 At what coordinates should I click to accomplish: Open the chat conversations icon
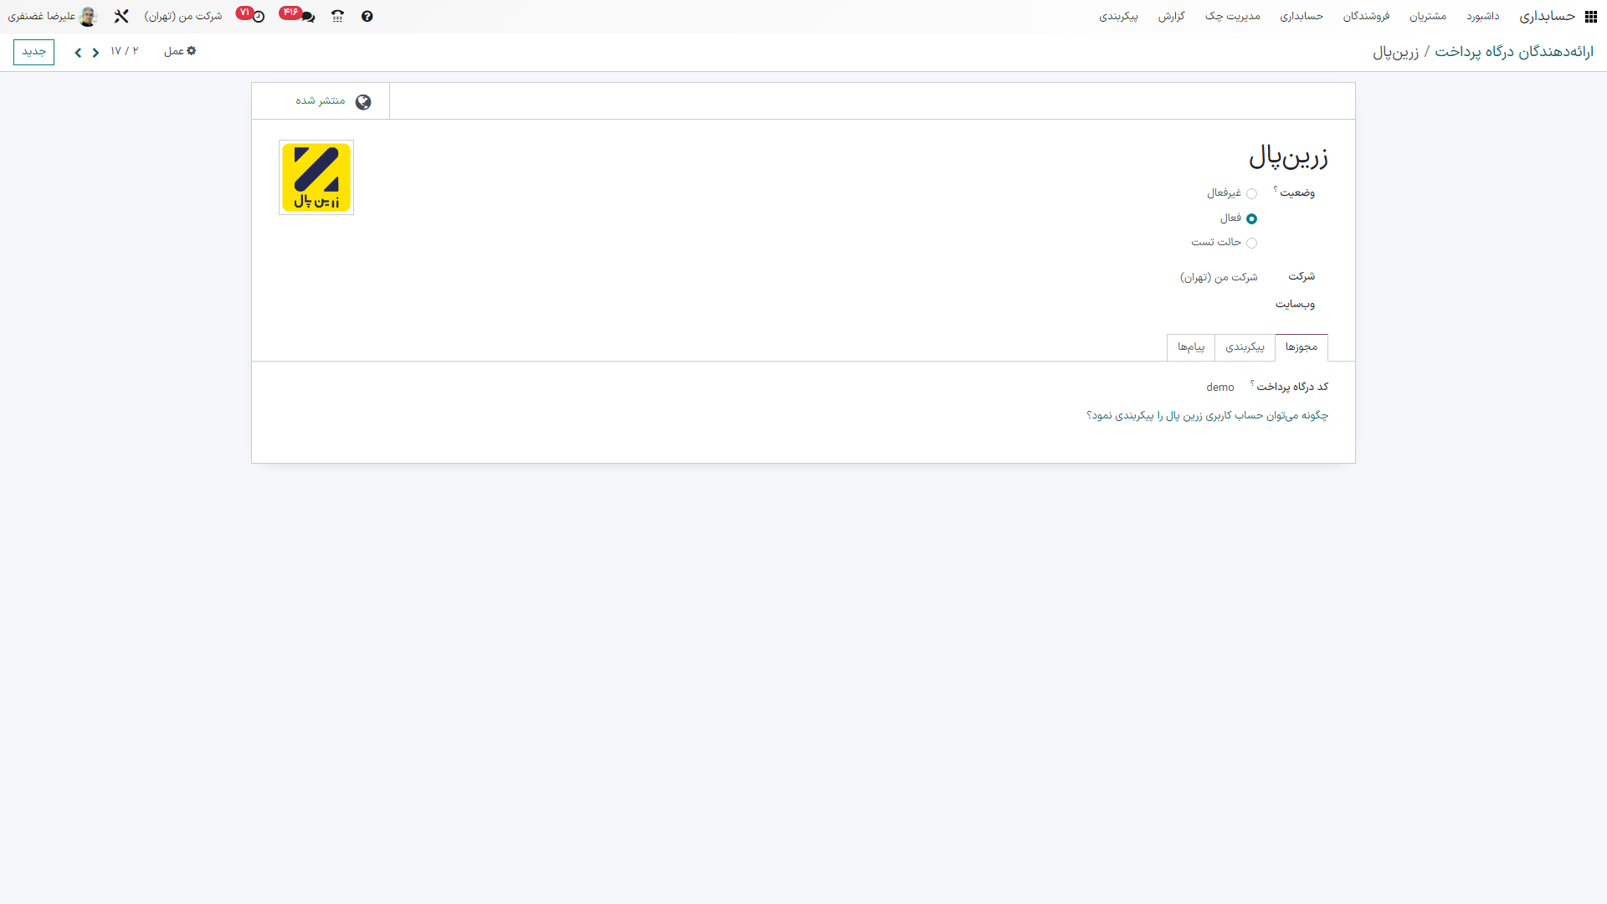307,17
